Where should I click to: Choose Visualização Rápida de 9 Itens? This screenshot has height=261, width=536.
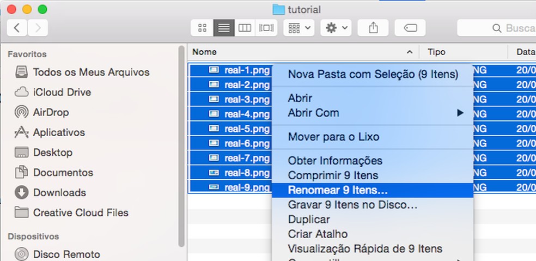373,248
